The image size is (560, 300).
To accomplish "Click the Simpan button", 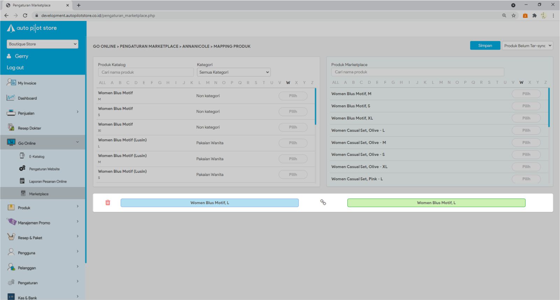I will pyautogui.click(x=485, y=46).
